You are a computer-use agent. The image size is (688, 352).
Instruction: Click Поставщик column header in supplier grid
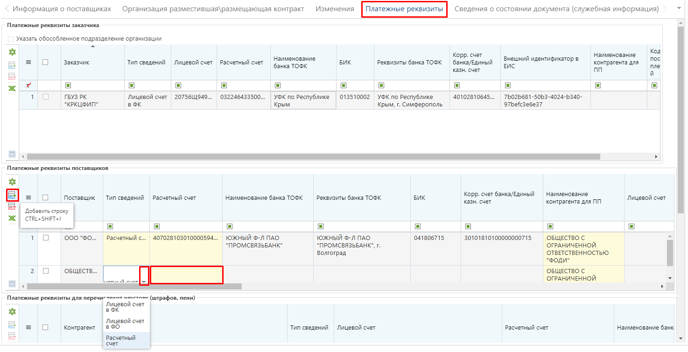[x=79, y=198]
